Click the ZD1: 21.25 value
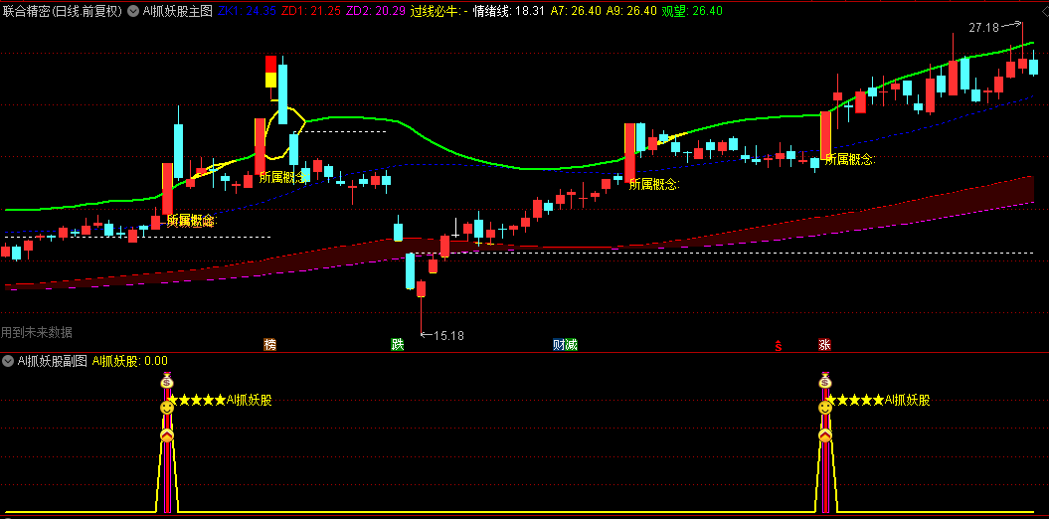 coord(310,11)
